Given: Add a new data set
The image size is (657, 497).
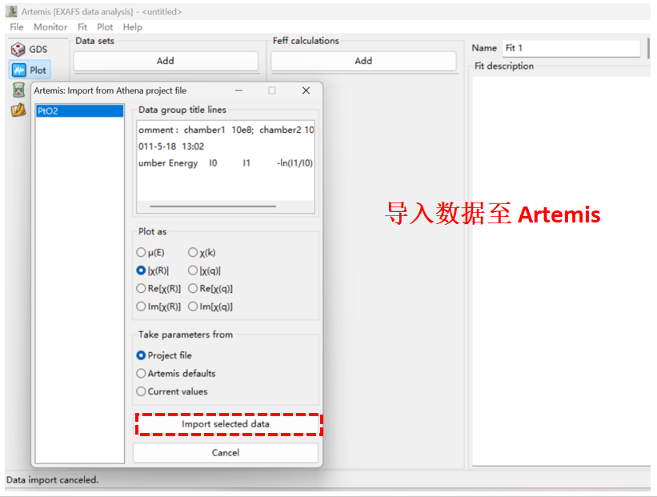Looking at the screenshot, I should pyautogui.click(x=166, y=61).
